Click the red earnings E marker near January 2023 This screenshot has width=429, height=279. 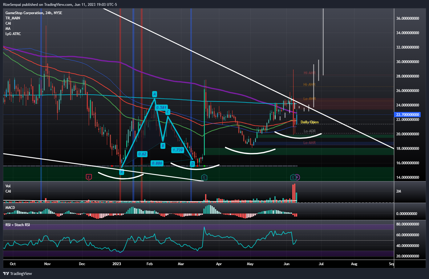pyautogui.click(x=89, y=177)
